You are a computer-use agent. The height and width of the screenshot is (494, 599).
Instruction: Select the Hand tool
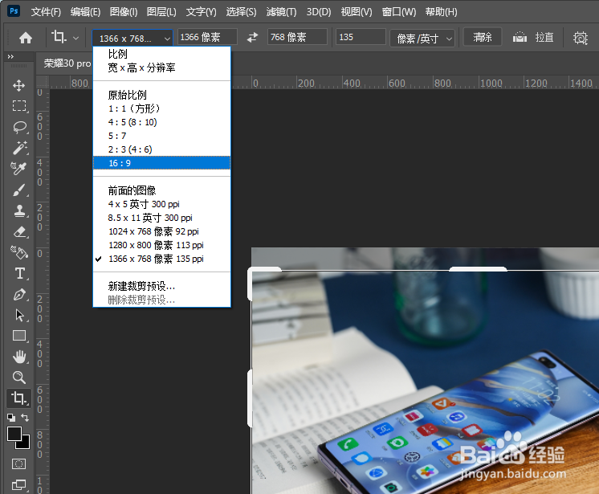click(19, 357)
